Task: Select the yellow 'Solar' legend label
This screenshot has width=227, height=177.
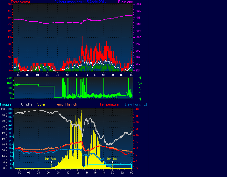Action: point(41,104)
